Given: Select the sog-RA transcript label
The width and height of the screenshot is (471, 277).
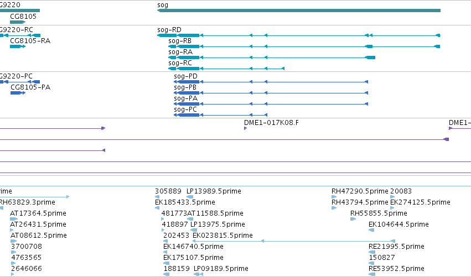Looking at the screenshot, I should point(180,52).
